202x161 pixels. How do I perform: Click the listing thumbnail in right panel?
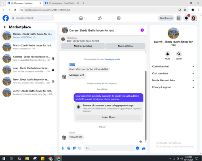pyautogui.click(x=173, y=33)
